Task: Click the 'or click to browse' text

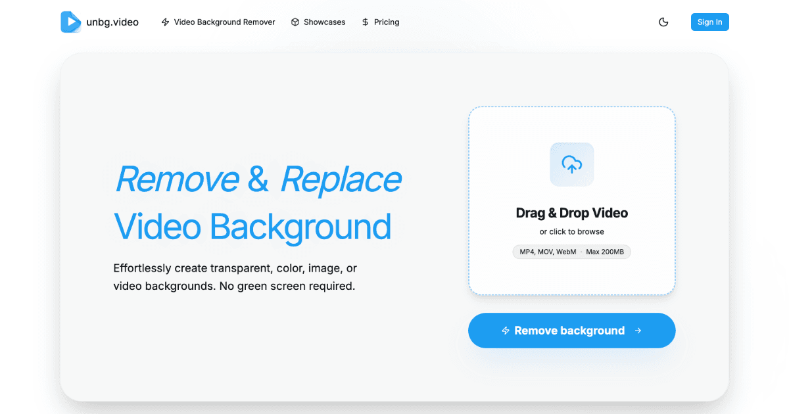Action: [x=571, y=231]
